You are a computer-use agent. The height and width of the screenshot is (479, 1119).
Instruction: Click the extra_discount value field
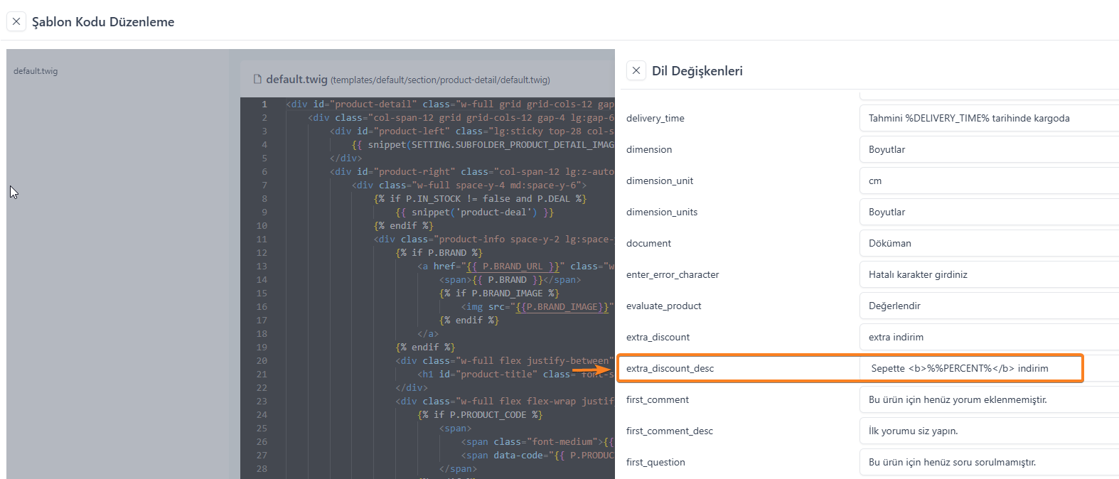pos(988,337)
